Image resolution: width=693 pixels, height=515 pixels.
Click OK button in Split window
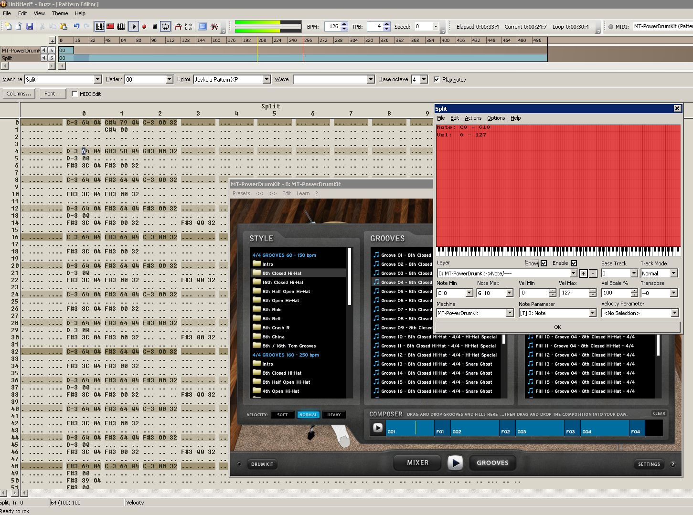tap(557, 327)
